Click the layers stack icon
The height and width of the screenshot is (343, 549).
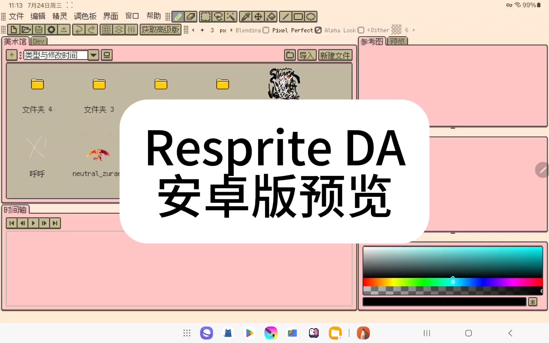119,30
